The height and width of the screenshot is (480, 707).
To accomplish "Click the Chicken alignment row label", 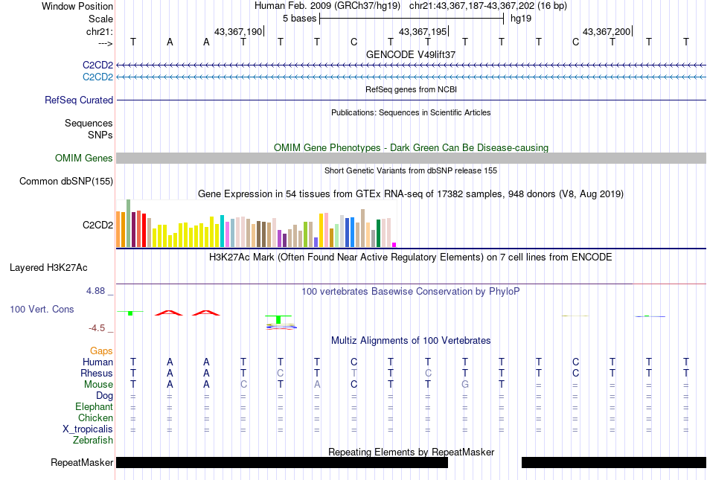I will click(95, 417).
